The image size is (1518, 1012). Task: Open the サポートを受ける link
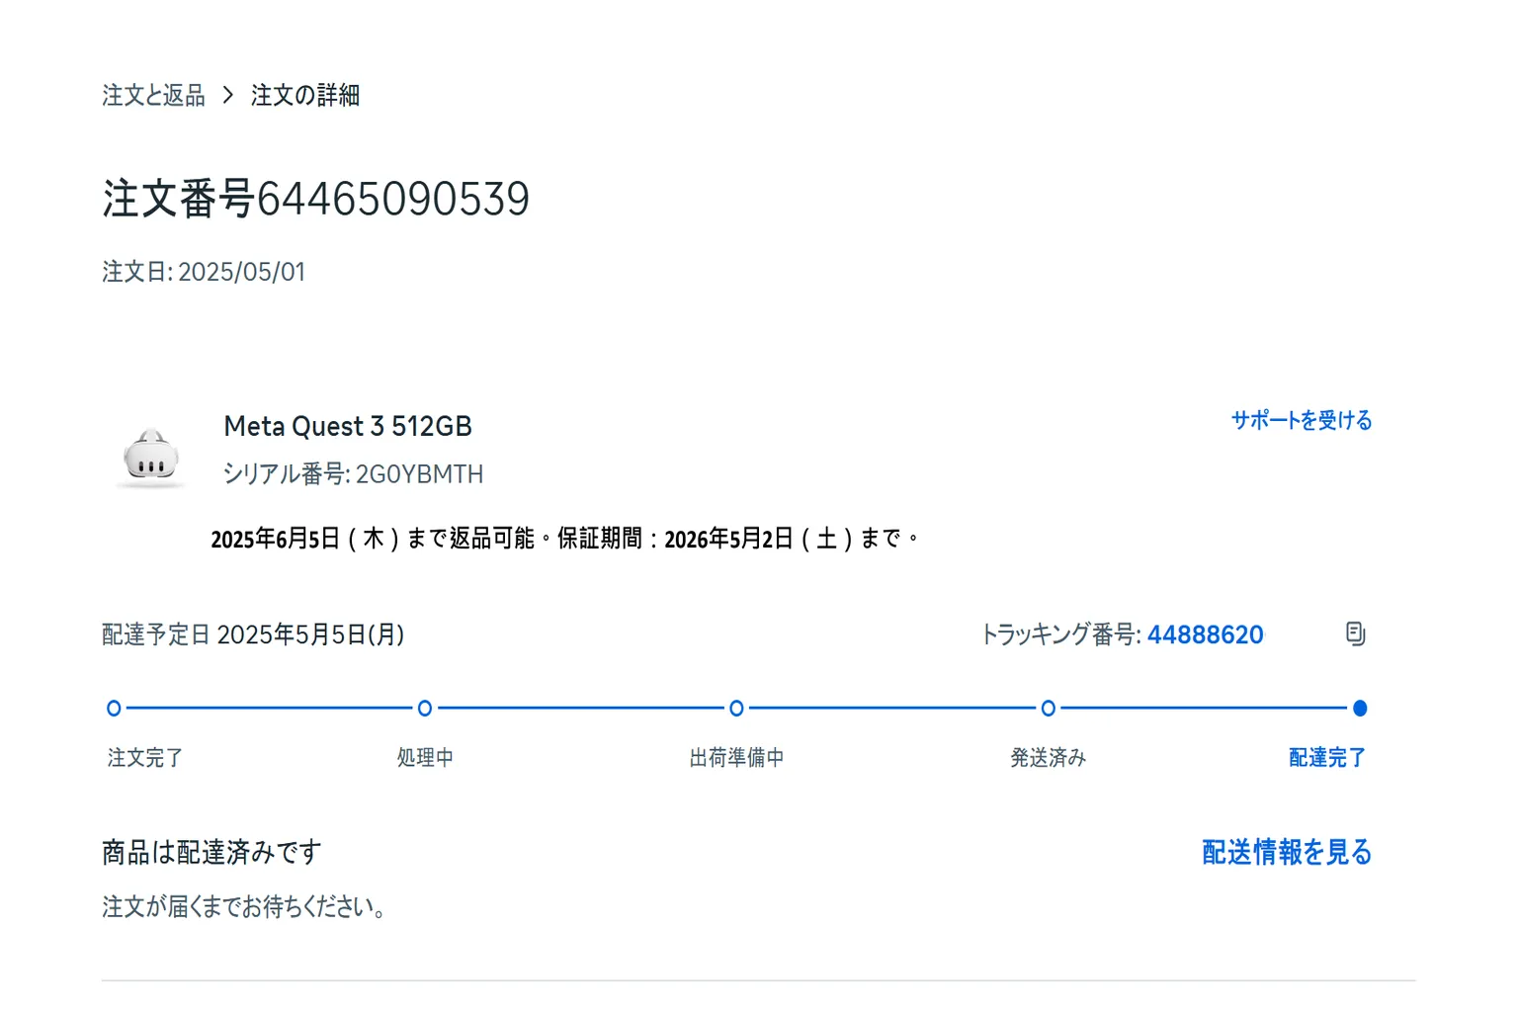pyautogui.click(x=1302, y=420)
